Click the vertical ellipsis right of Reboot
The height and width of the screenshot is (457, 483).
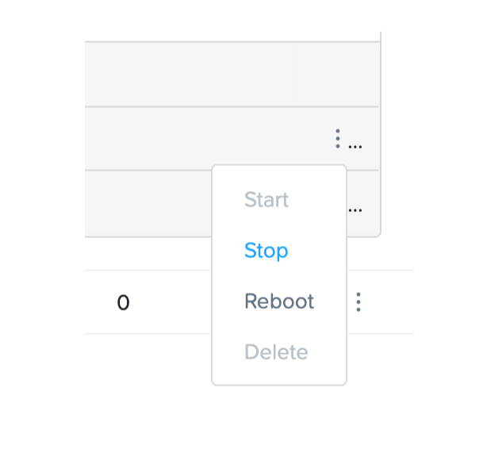358,301
